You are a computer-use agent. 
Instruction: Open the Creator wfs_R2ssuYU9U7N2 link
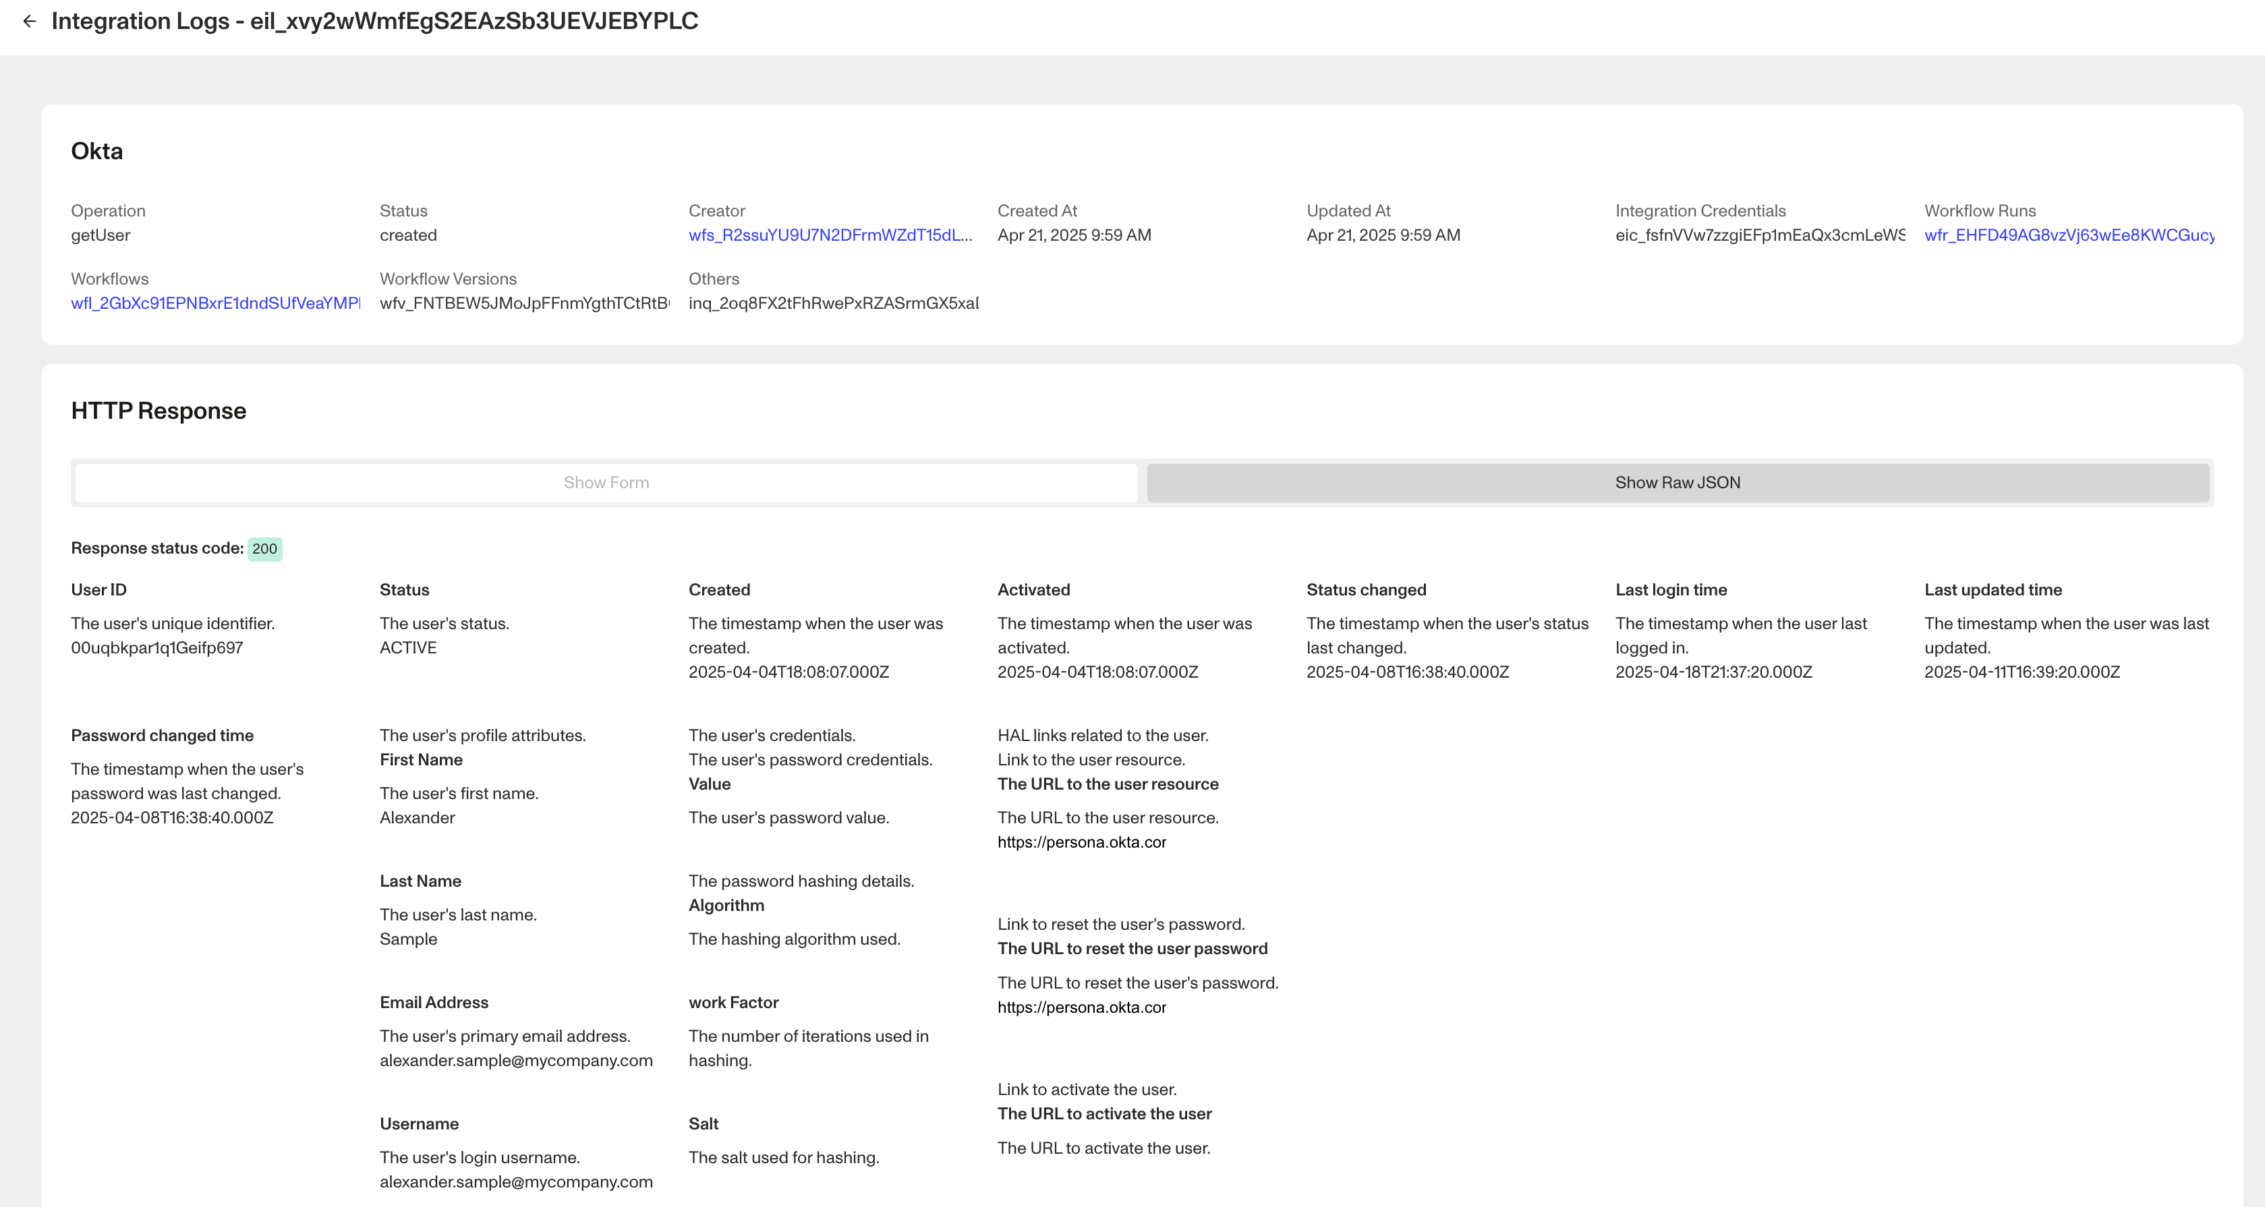tap(829, 235)
